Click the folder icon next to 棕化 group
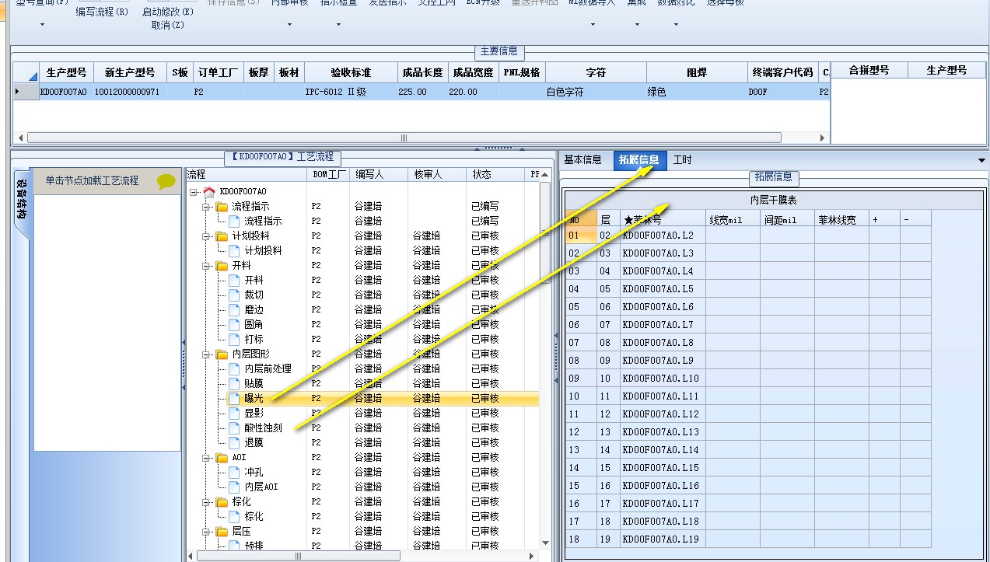Screen dimensions: 990x562 tap(222, 501)
